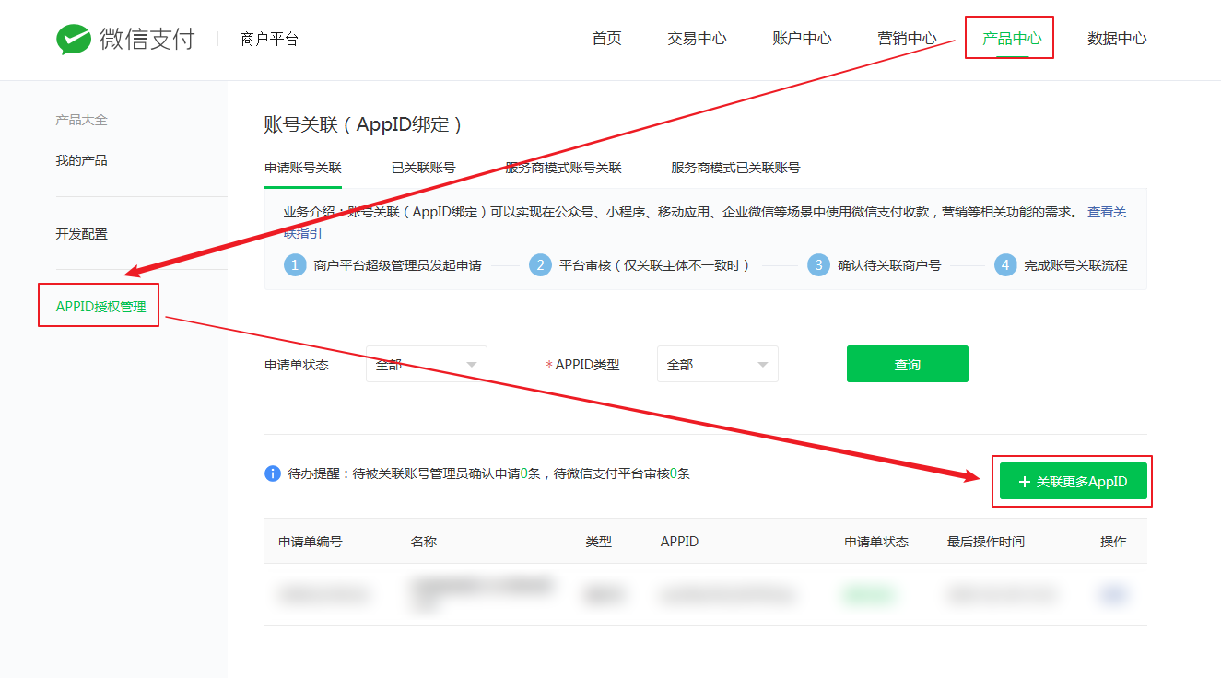Viewport: 1221px width, 678px height.
Task: Click step 1 circle icon
Action: (x=295, y=265)
